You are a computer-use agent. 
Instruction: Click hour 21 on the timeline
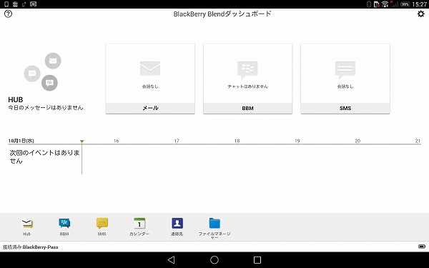(x=418, y=141)
